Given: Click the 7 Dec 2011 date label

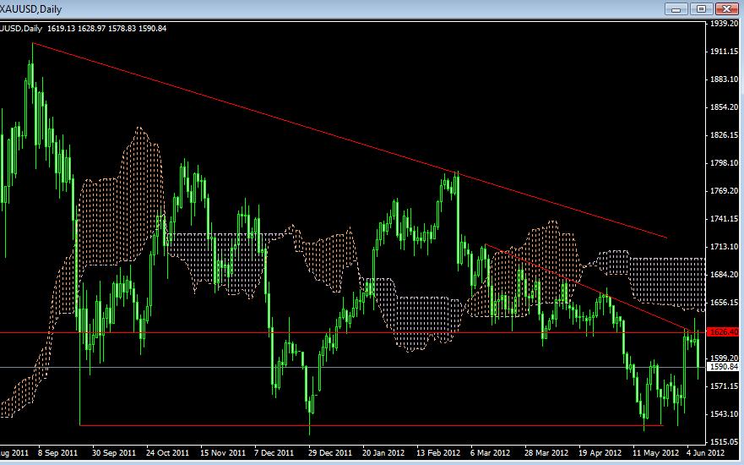Looking at the screenshot, I should tap(274, 452).
